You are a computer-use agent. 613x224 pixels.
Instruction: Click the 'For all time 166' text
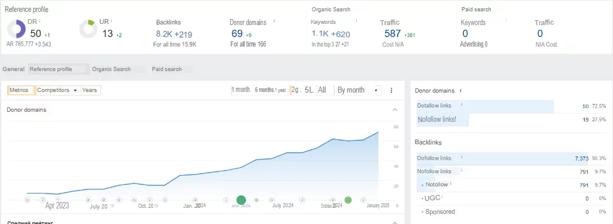(x=248, y=44)
